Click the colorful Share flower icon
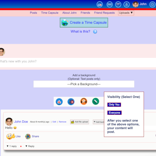Viewport: 156px width, 156px height. [x=28, y=136]
